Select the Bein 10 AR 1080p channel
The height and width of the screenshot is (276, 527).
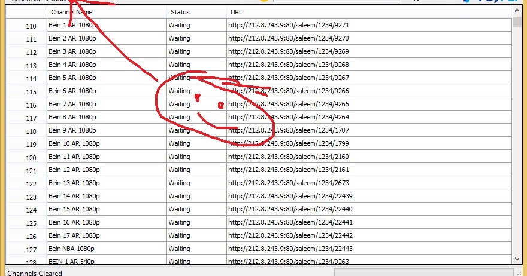pyautogui.click(x=74, y=143)
